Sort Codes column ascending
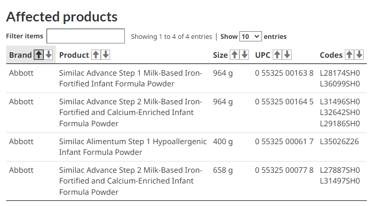The height and width of the screenshot is (206, 374). pos(349,55)
